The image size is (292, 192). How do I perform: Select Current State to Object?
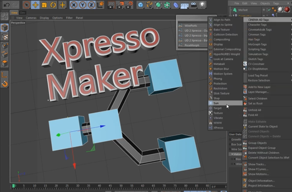(268, 126)
